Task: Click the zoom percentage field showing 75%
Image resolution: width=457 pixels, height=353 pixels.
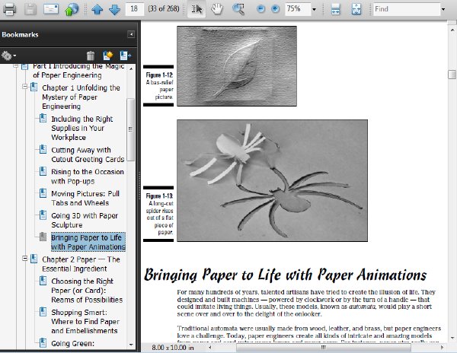Action: click(298, 9)
